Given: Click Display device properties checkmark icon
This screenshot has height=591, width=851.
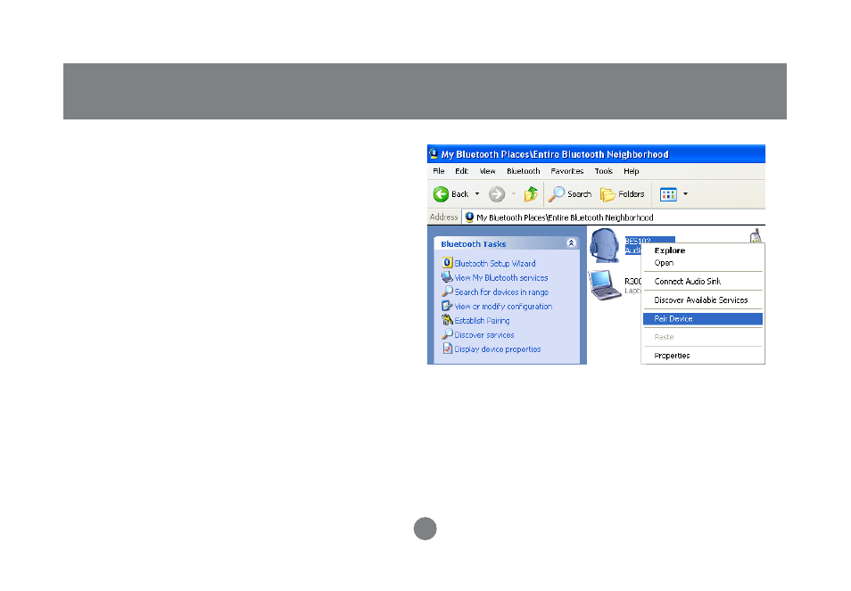Looking at the screenshot, I should click(x=447, y=349).
